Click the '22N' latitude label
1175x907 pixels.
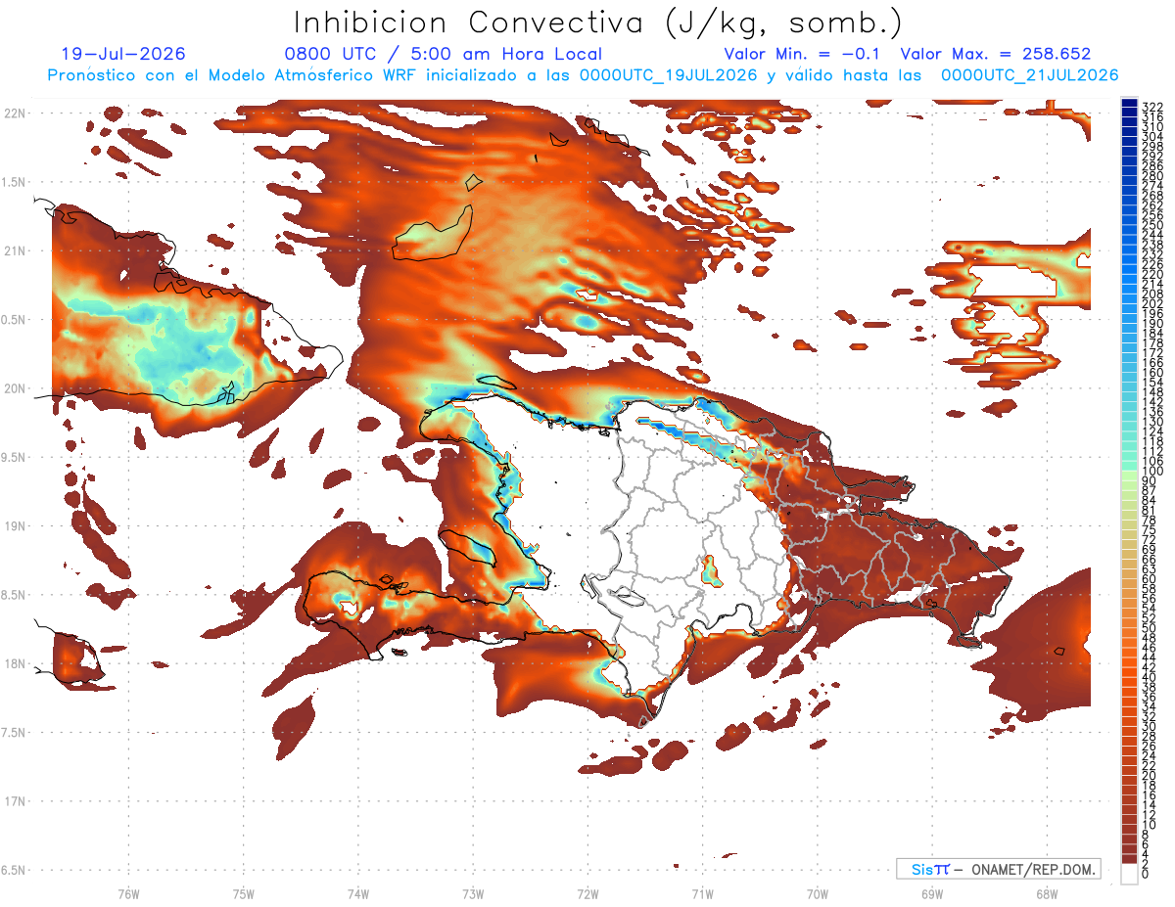click(x=15, y=113)
